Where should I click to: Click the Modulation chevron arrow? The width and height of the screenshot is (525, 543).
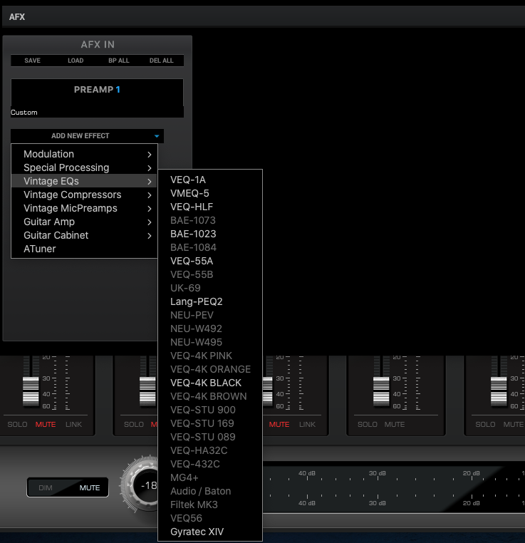pyautogui.click(x=150, y=155)
